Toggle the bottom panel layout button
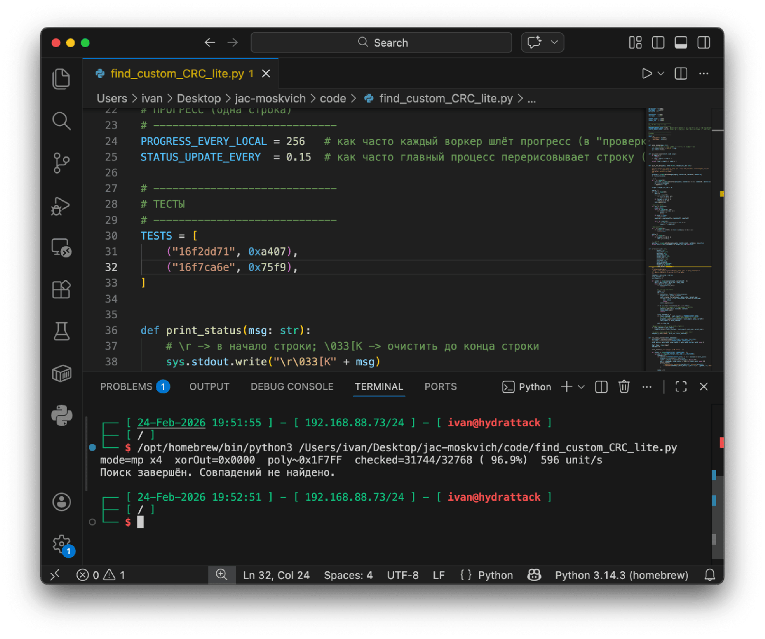 coord(681,43)
